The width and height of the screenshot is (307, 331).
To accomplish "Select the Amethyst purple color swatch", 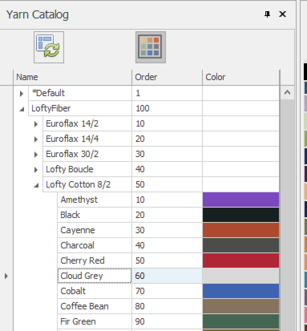I will click(240, 200).
